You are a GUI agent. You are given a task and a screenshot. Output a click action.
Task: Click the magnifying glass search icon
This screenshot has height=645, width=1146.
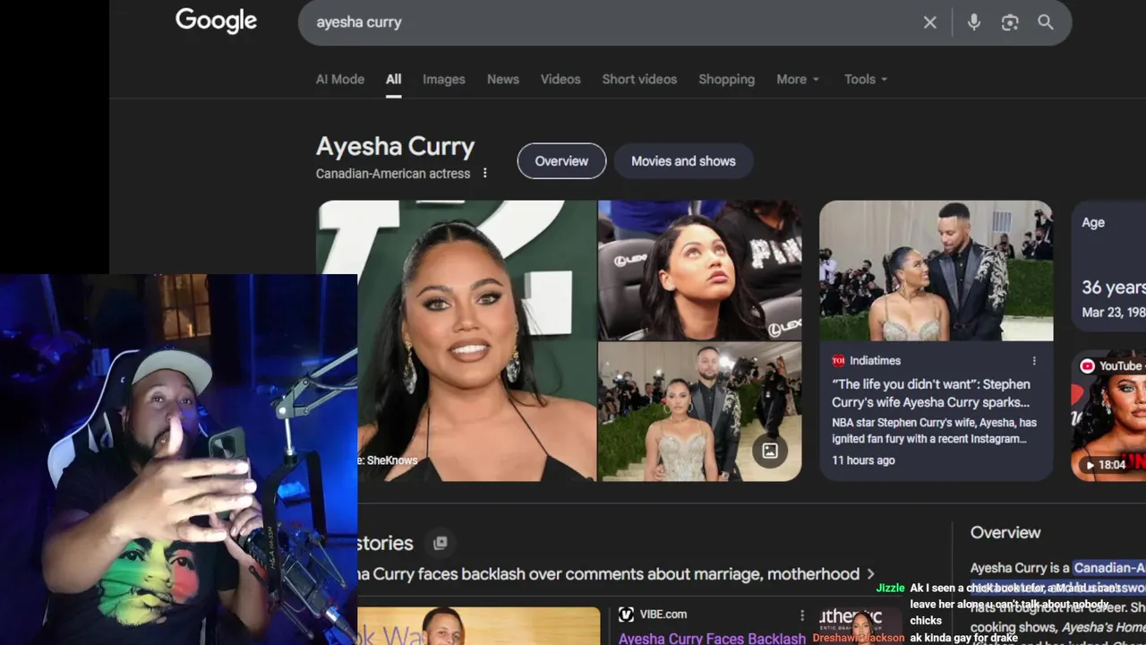pos(1046,22)
